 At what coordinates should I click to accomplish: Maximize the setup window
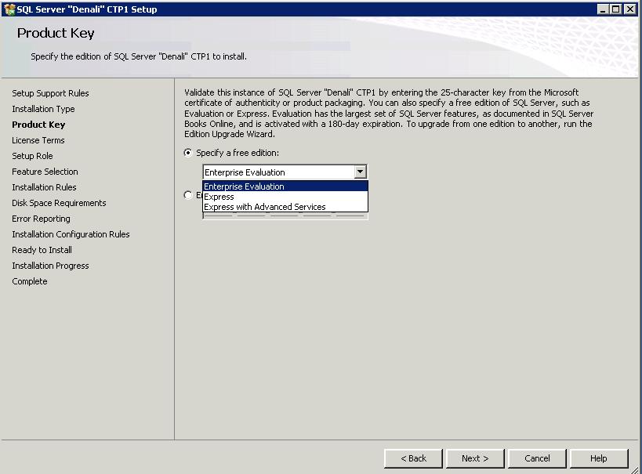pyautogui.click(x=616, y=9)
